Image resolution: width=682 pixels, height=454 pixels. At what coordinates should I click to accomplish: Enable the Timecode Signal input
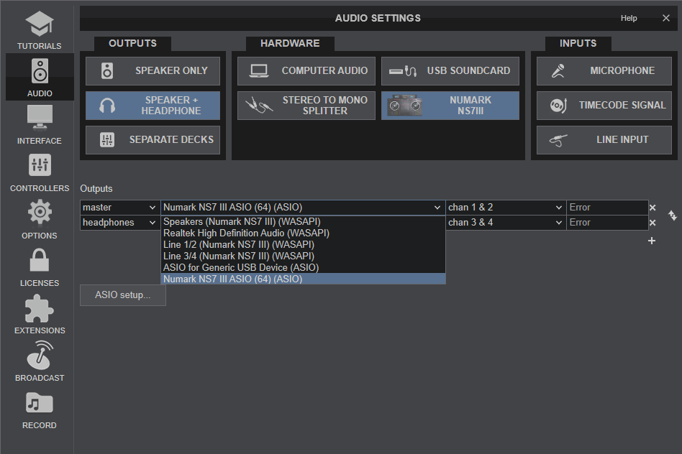click(x=604, y=105)
